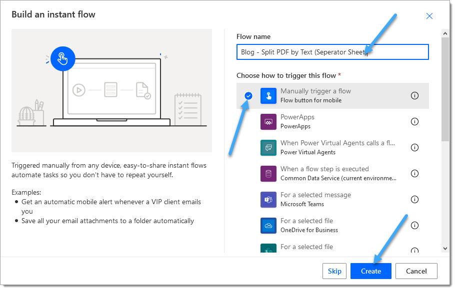Show info for When a flow step is executed
The height and width of the screenshot is (290, 455).
click(414, 174)
